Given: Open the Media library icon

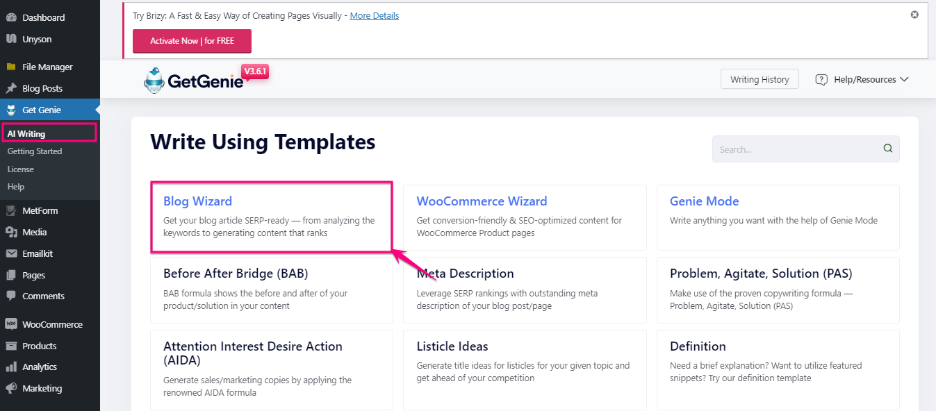Looking at the screenshot, I should 11,233.
